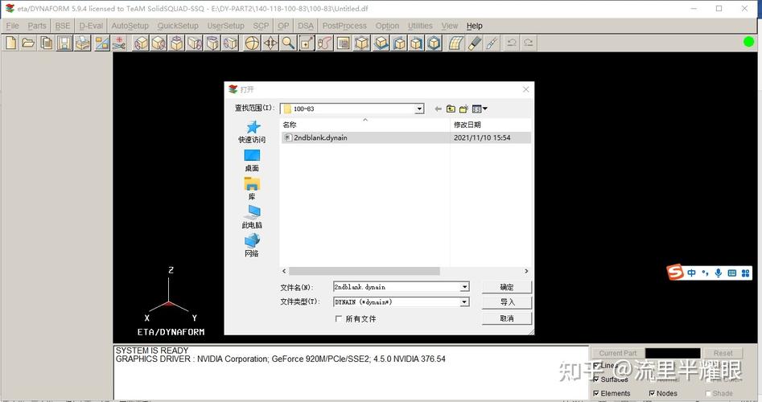Click the Sogou S input method icon
762x402 pixels.
[674, 273]
